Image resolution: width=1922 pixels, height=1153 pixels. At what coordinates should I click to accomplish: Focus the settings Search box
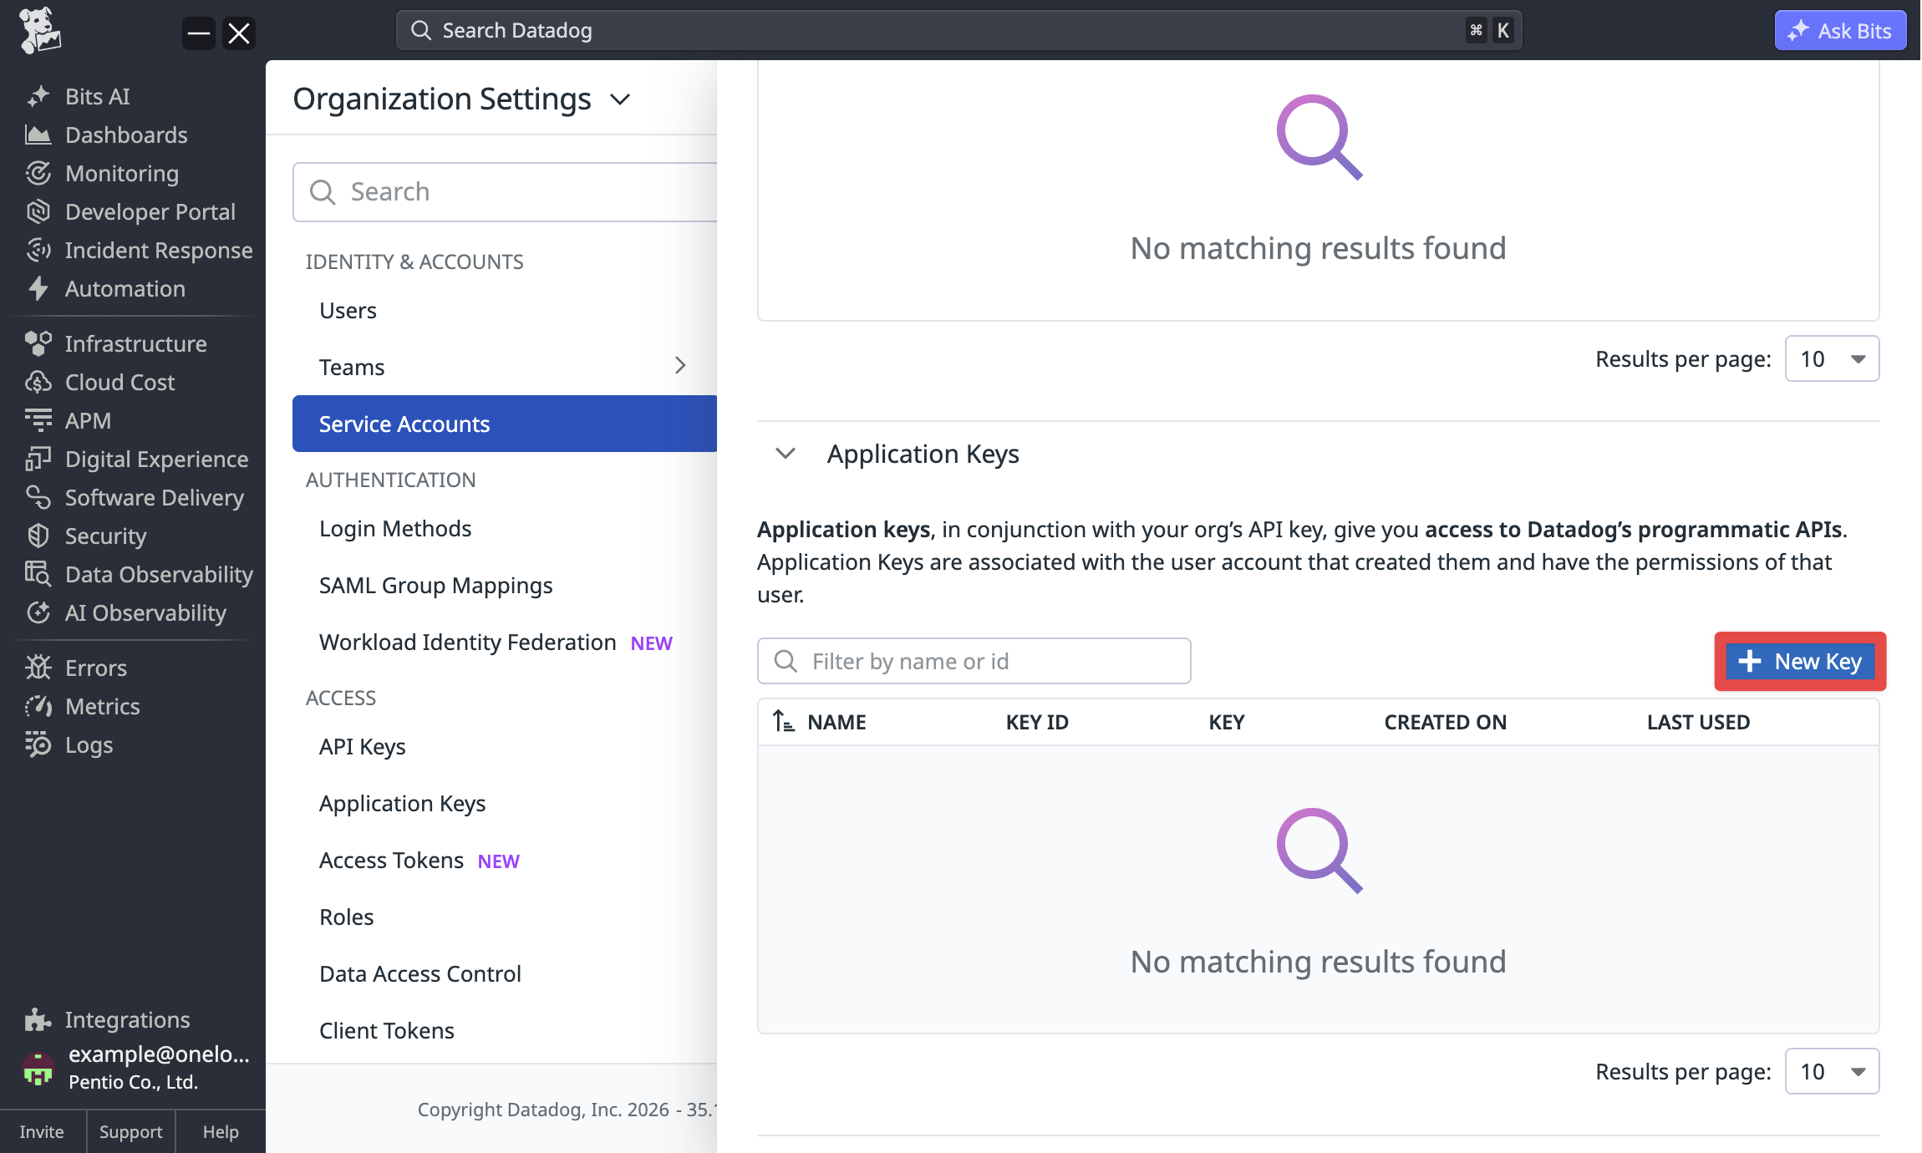pos(505,191)
